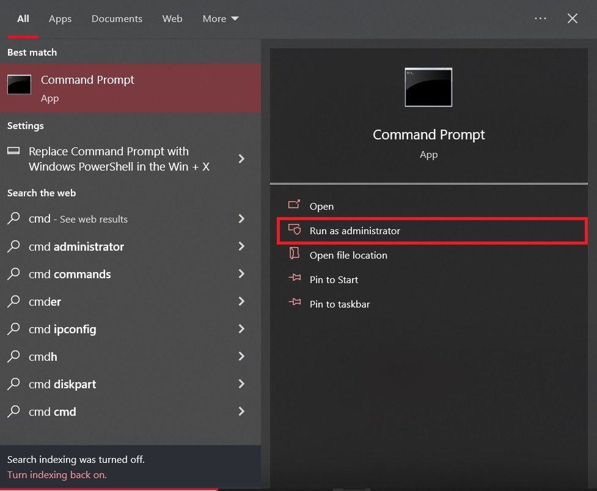
Task: Click the cmdh suggestion text
Action: tap(43, 356)
